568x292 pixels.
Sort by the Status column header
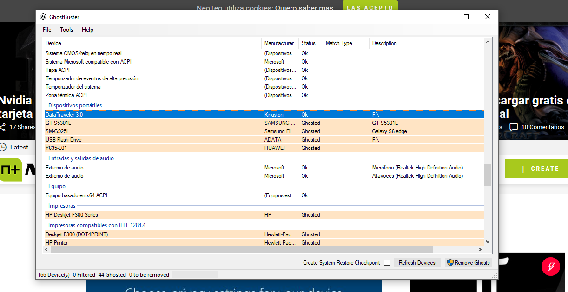[x=310, y=43]
